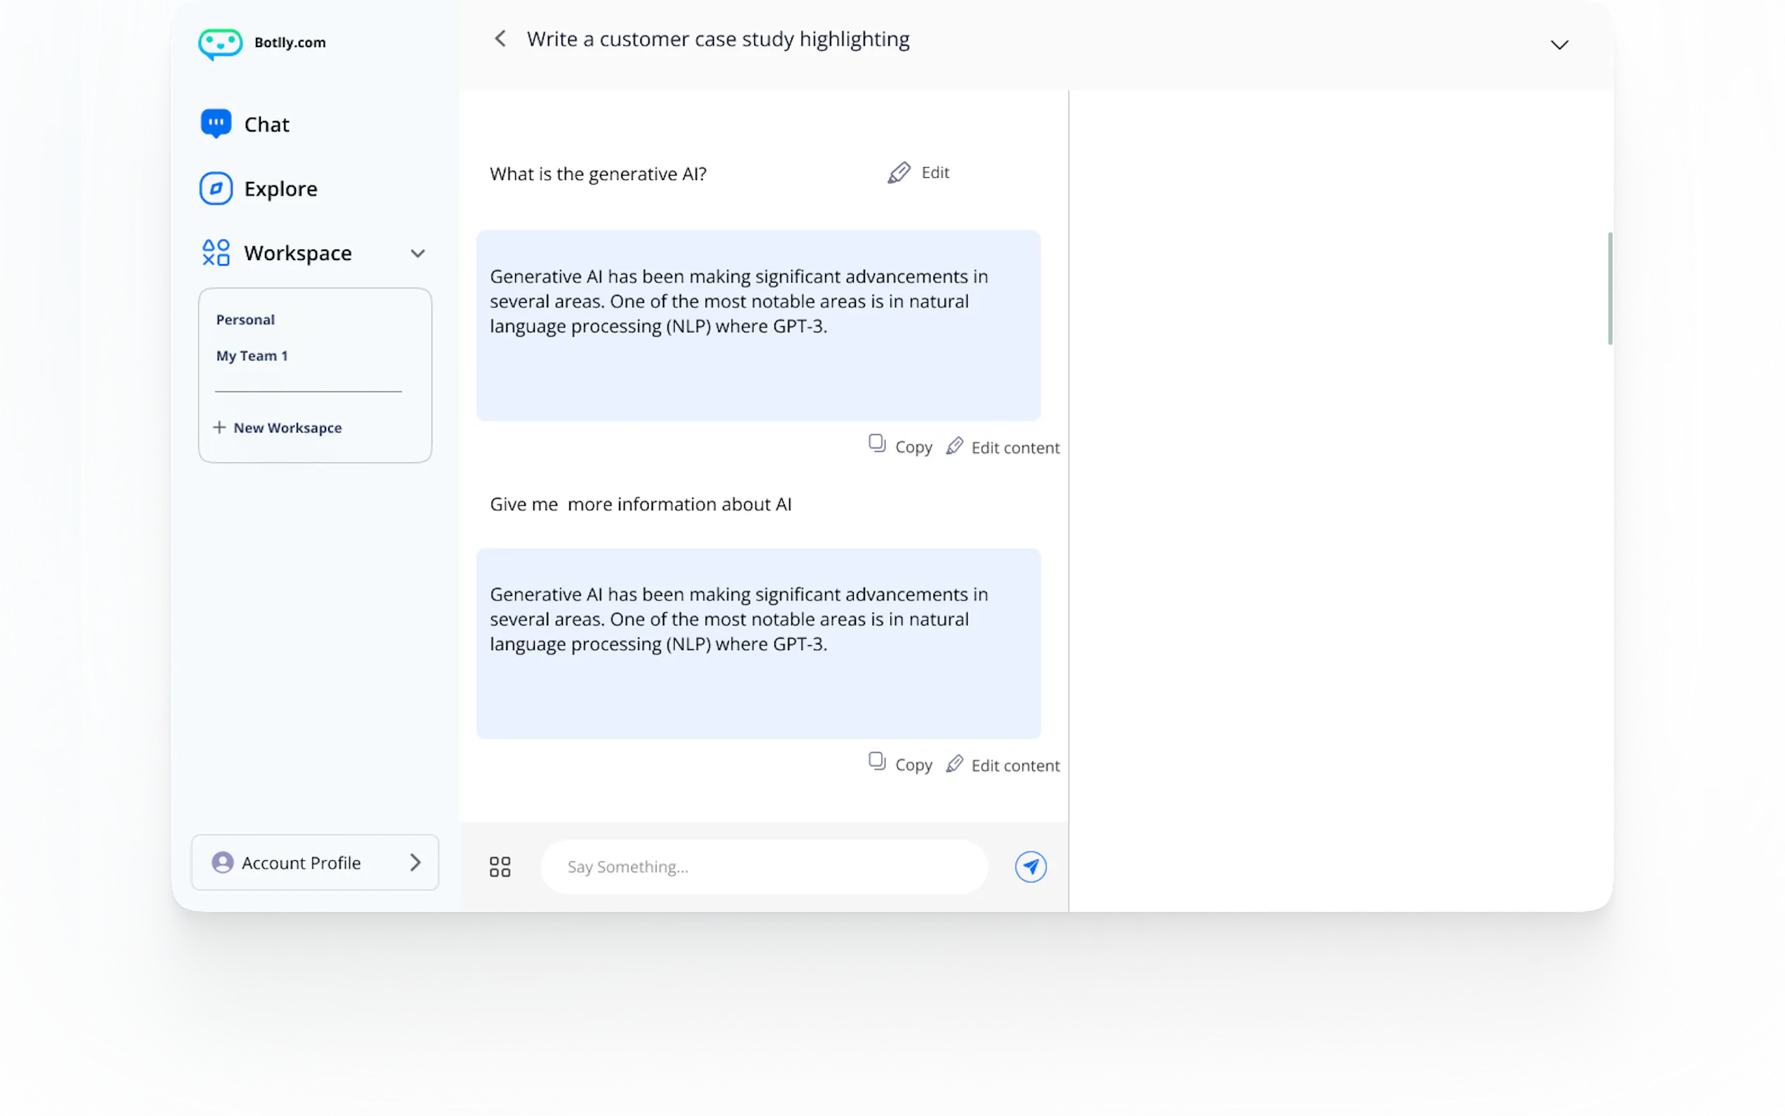Expand the top-right dropdown chevron
The width and height of the screenshot is (1785, 1116).
click(1559, 45)
